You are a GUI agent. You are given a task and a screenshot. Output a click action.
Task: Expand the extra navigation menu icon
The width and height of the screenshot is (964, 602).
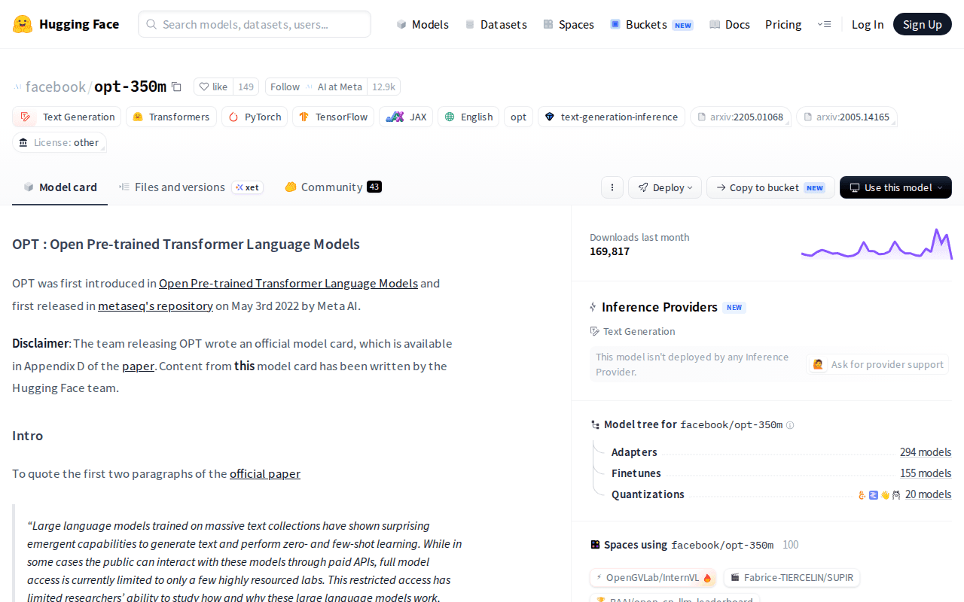tap(824, 24)
